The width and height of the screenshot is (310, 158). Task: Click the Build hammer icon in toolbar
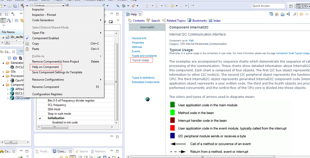click(22, 6)
